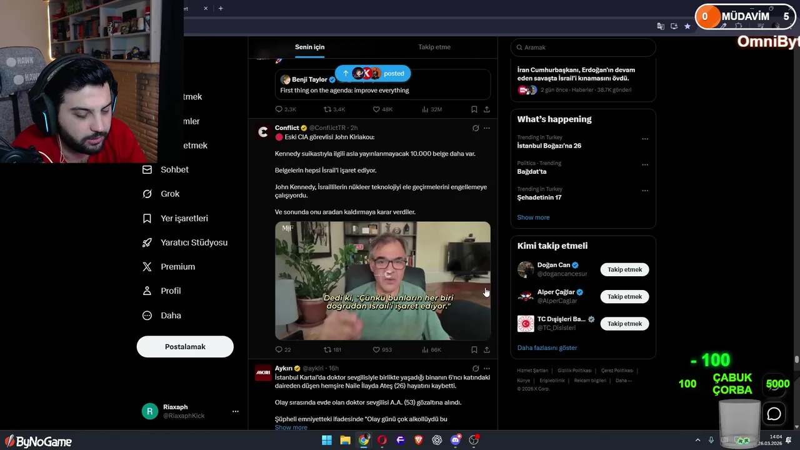800x450 pixels.
Task: Switch to Senin için tab
Action: 310,47
